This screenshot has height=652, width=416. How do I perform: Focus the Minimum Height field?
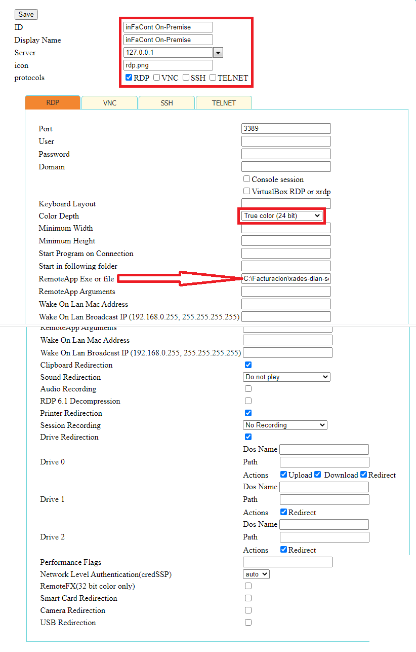[286, 241]
